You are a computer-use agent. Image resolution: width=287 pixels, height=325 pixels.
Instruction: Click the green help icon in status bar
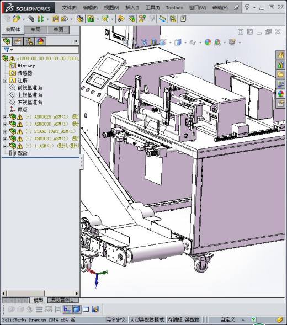[253, 319]
